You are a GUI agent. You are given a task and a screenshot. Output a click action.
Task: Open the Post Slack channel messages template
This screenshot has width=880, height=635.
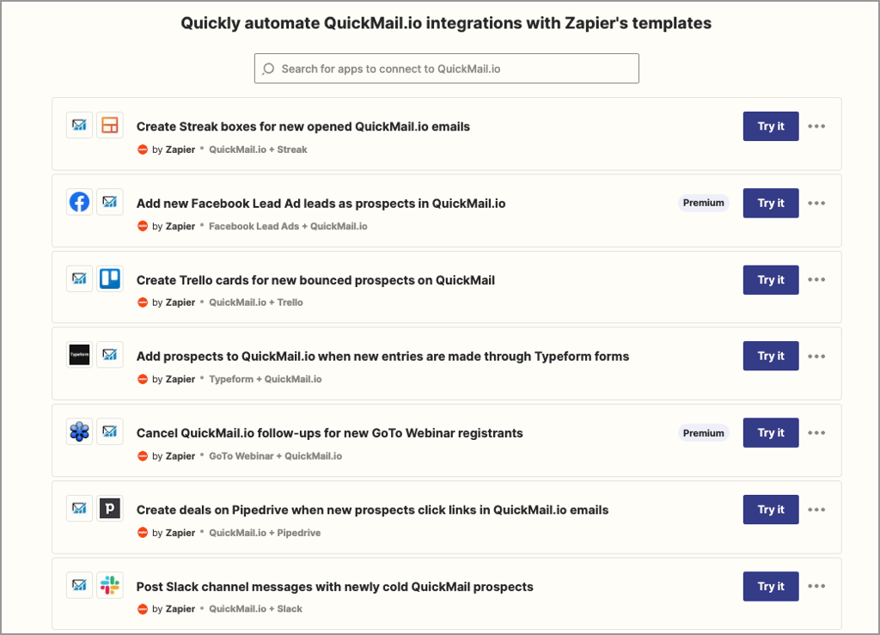click(334, 587)
